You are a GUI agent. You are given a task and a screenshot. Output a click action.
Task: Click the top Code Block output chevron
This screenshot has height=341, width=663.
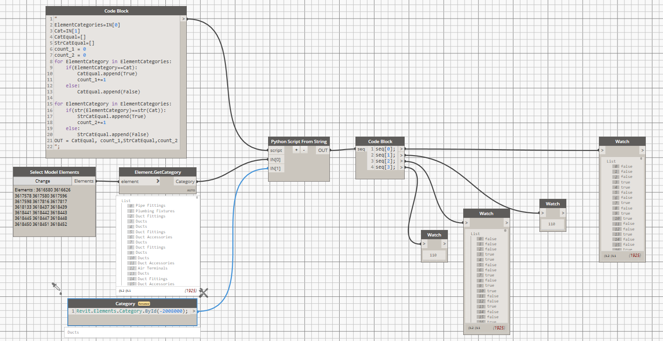click(184, 19)
